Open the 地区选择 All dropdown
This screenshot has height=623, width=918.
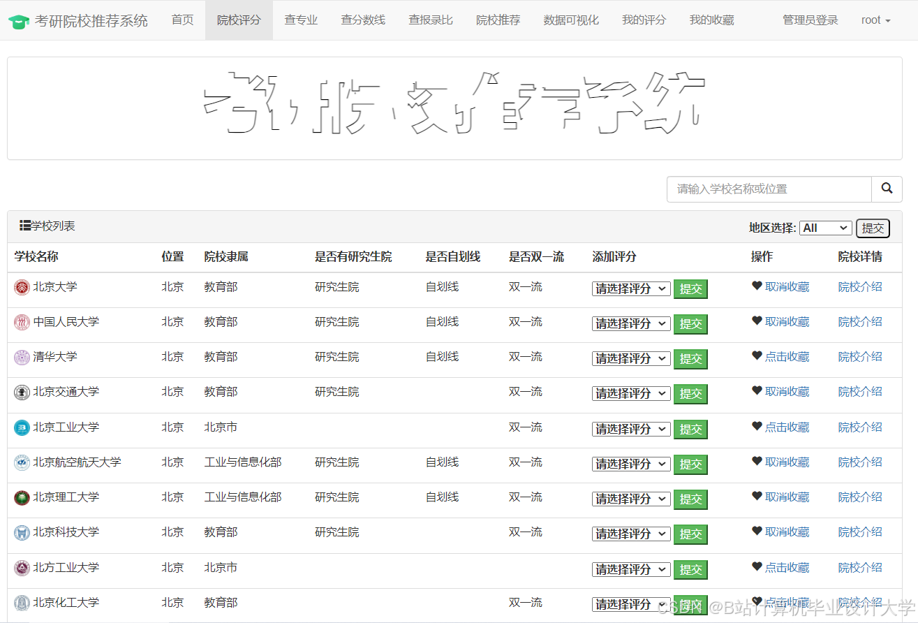[826, 228]
